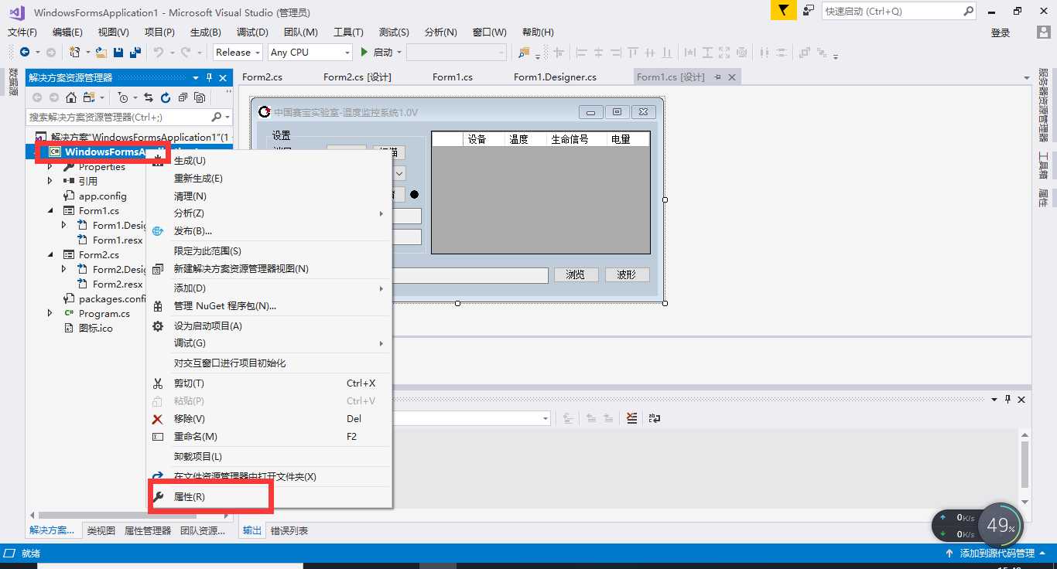Click the Clear All icon in Output panel

(x=632, y=418)
